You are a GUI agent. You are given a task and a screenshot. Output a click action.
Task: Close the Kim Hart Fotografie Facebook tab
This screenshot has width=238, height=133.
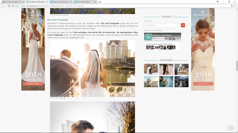[x=23, y=2]
